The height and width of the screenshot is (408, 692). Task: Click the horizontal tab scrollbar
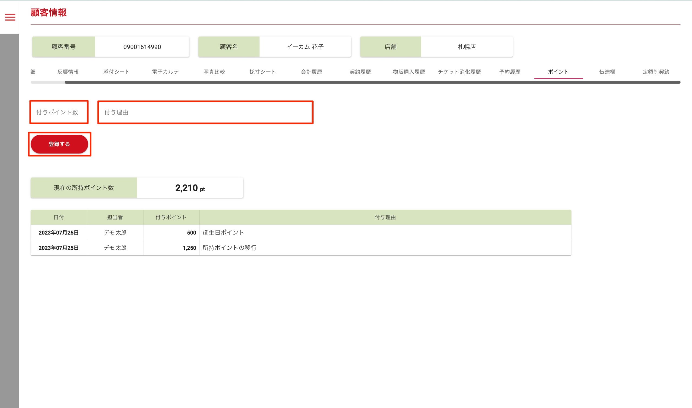tap(372, 82)
